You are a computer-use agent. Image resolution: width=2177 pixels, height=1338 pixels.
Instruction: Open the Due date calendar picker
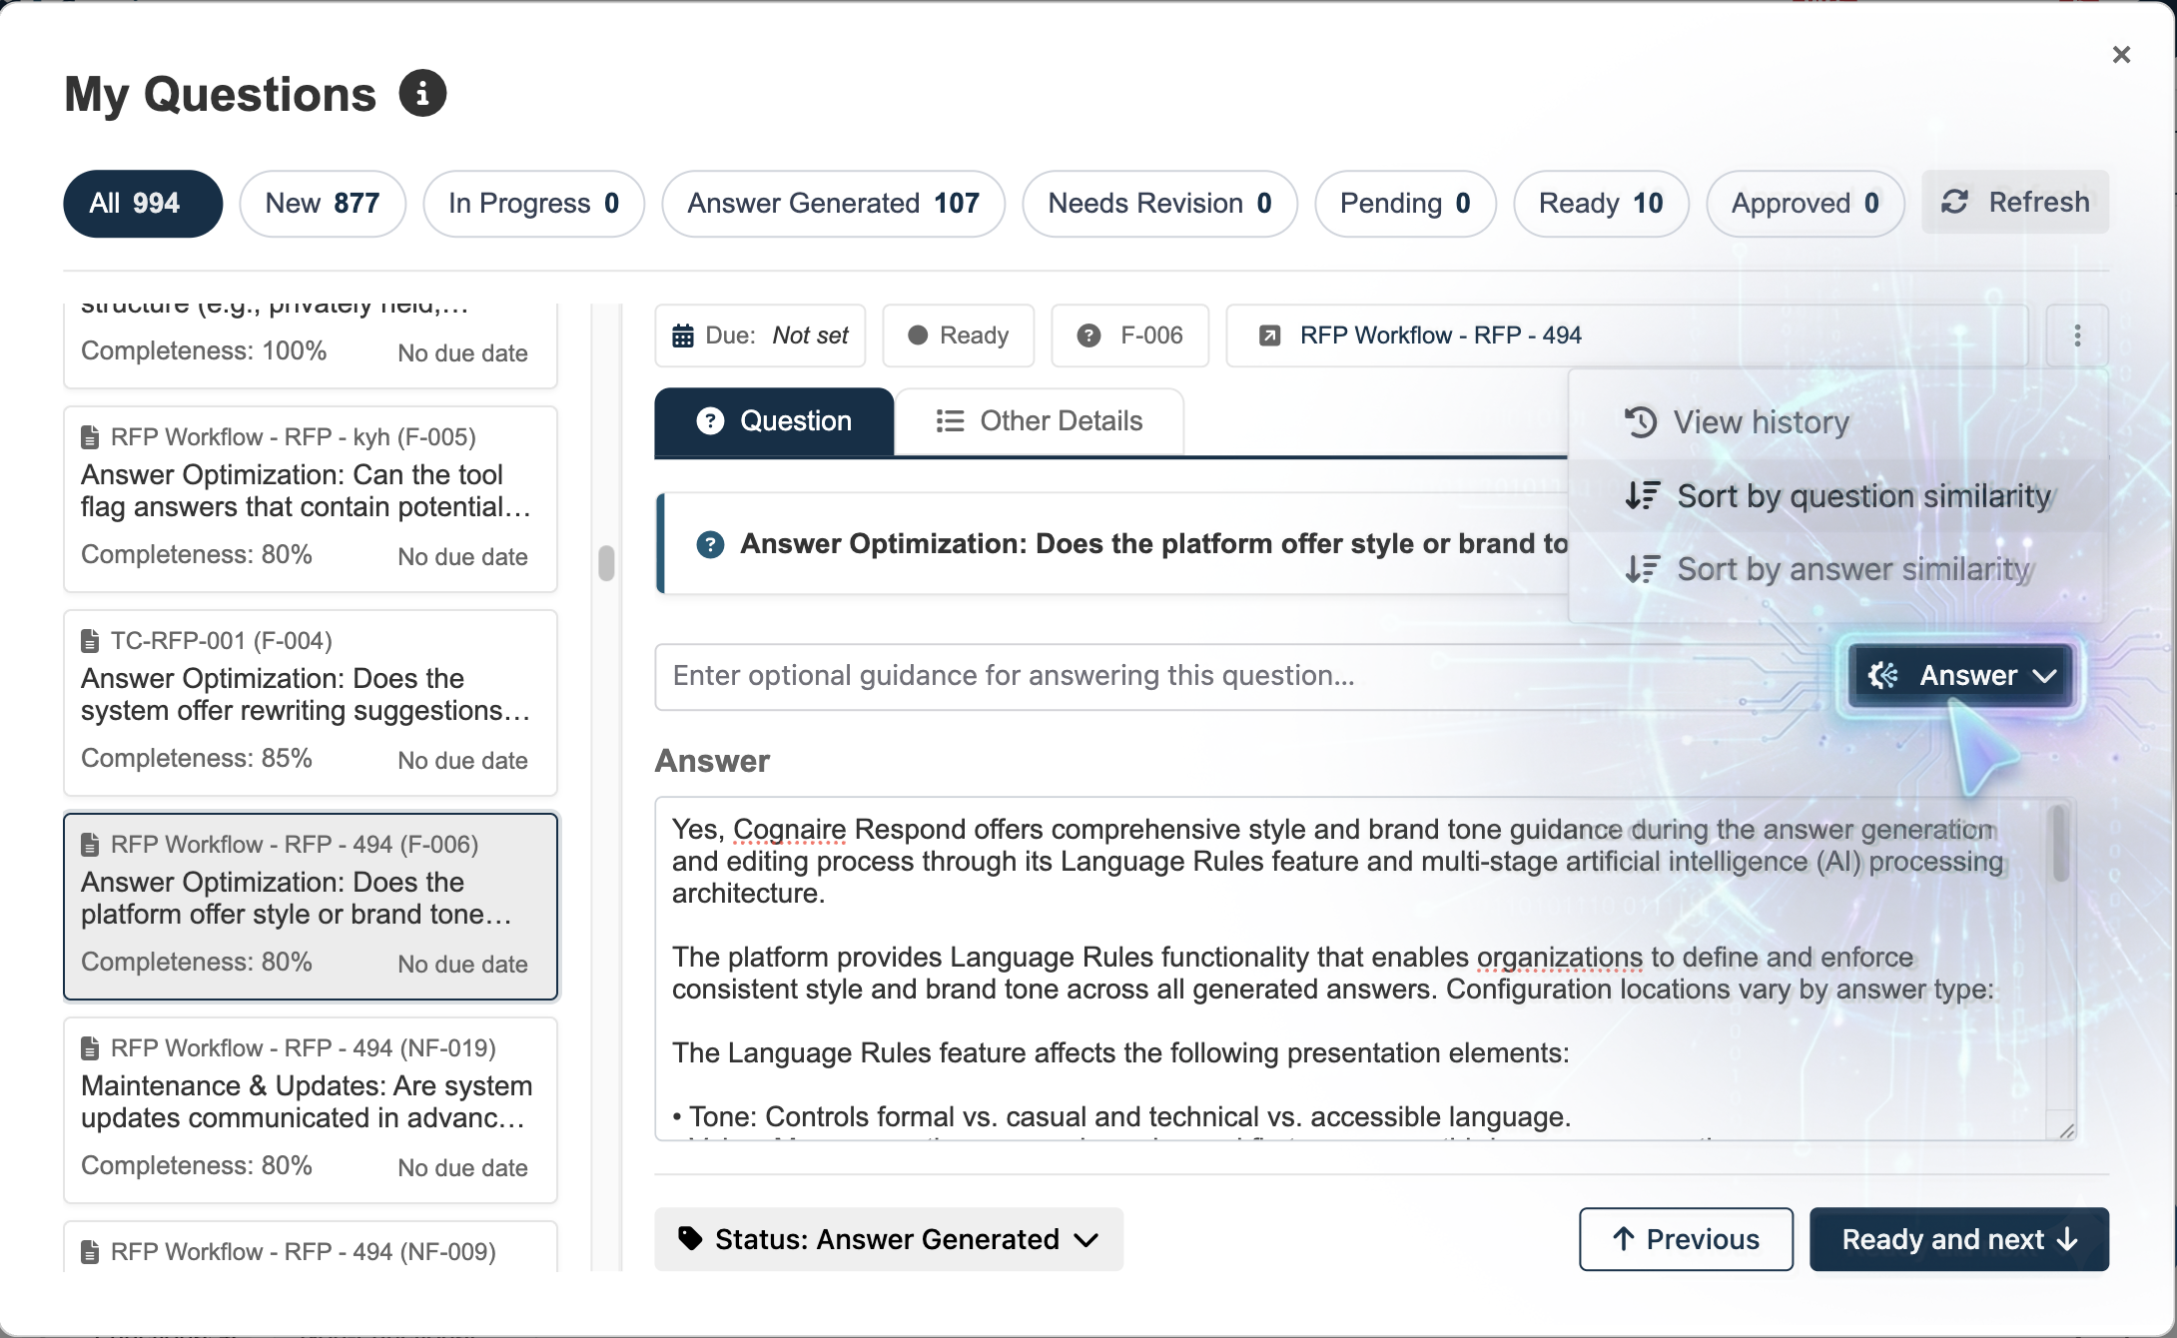(x=683, y=334)
